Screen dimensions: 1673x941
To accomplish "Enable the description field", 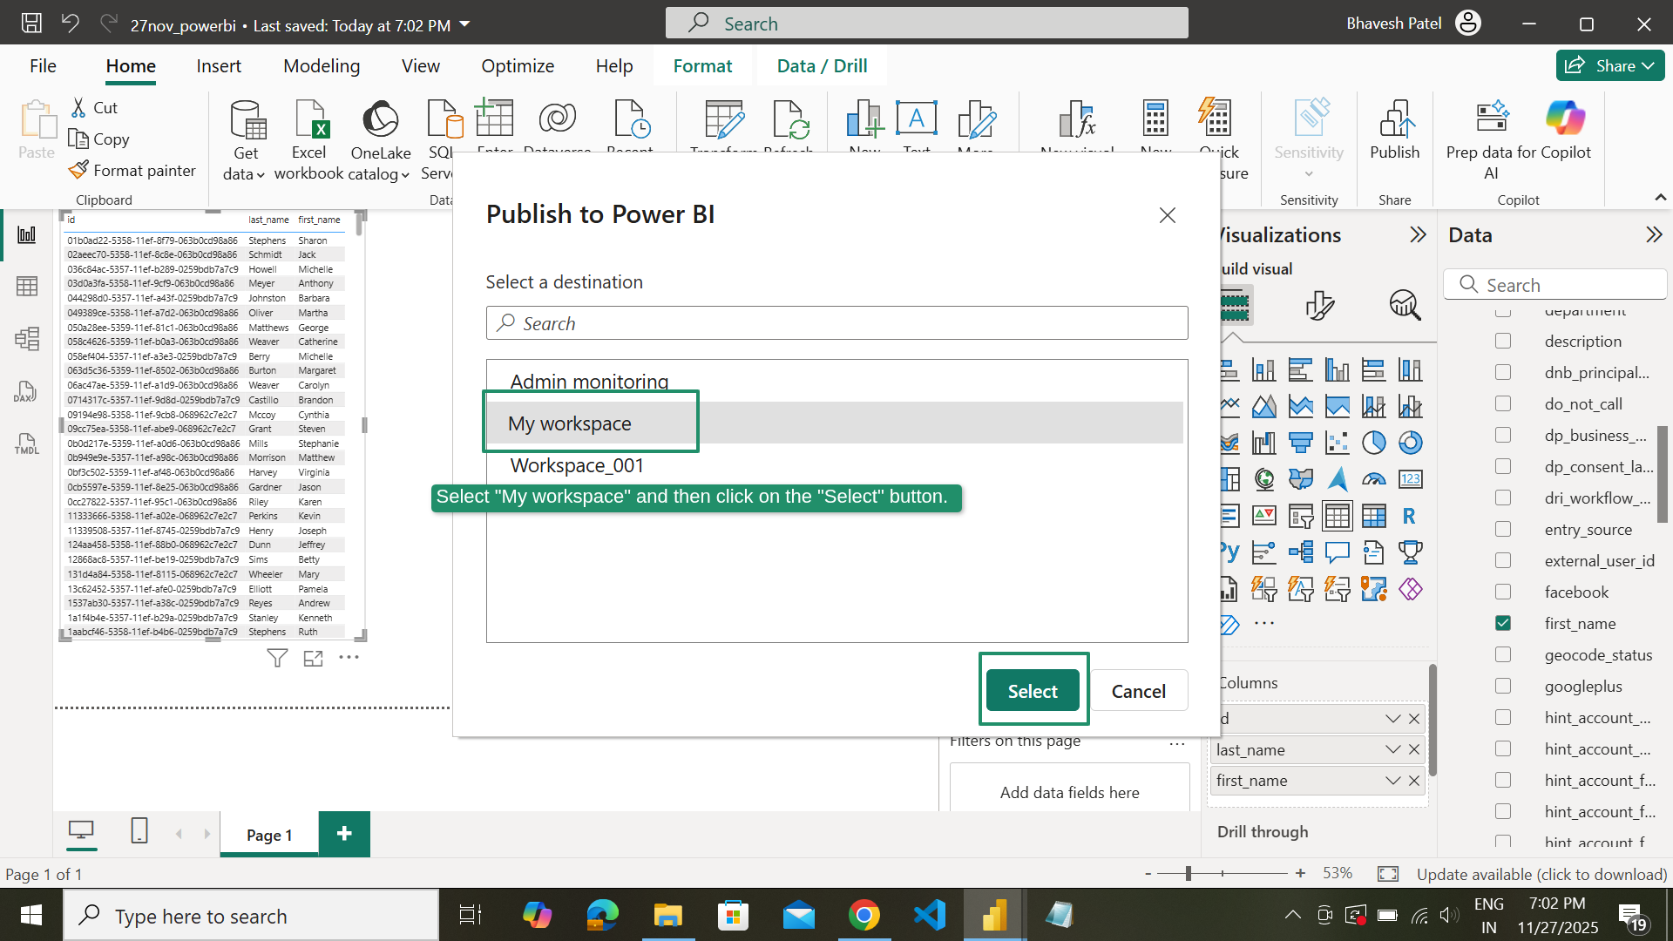I will coord(1503,341).
